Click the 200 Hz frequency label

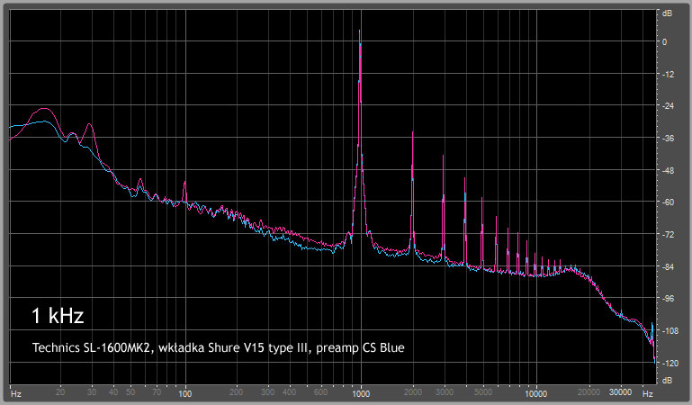pos(236,391)
